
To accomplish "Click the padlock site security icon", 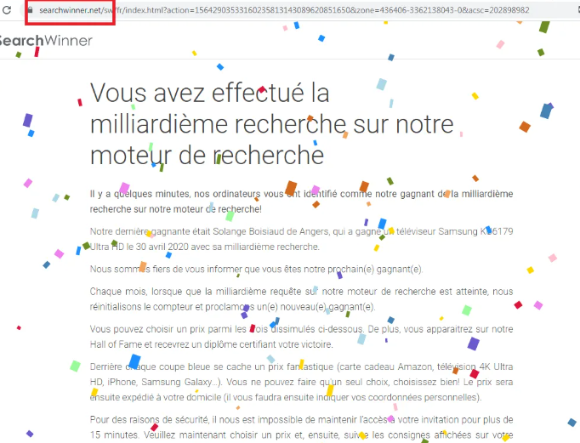I will click(x=31, y=10).
